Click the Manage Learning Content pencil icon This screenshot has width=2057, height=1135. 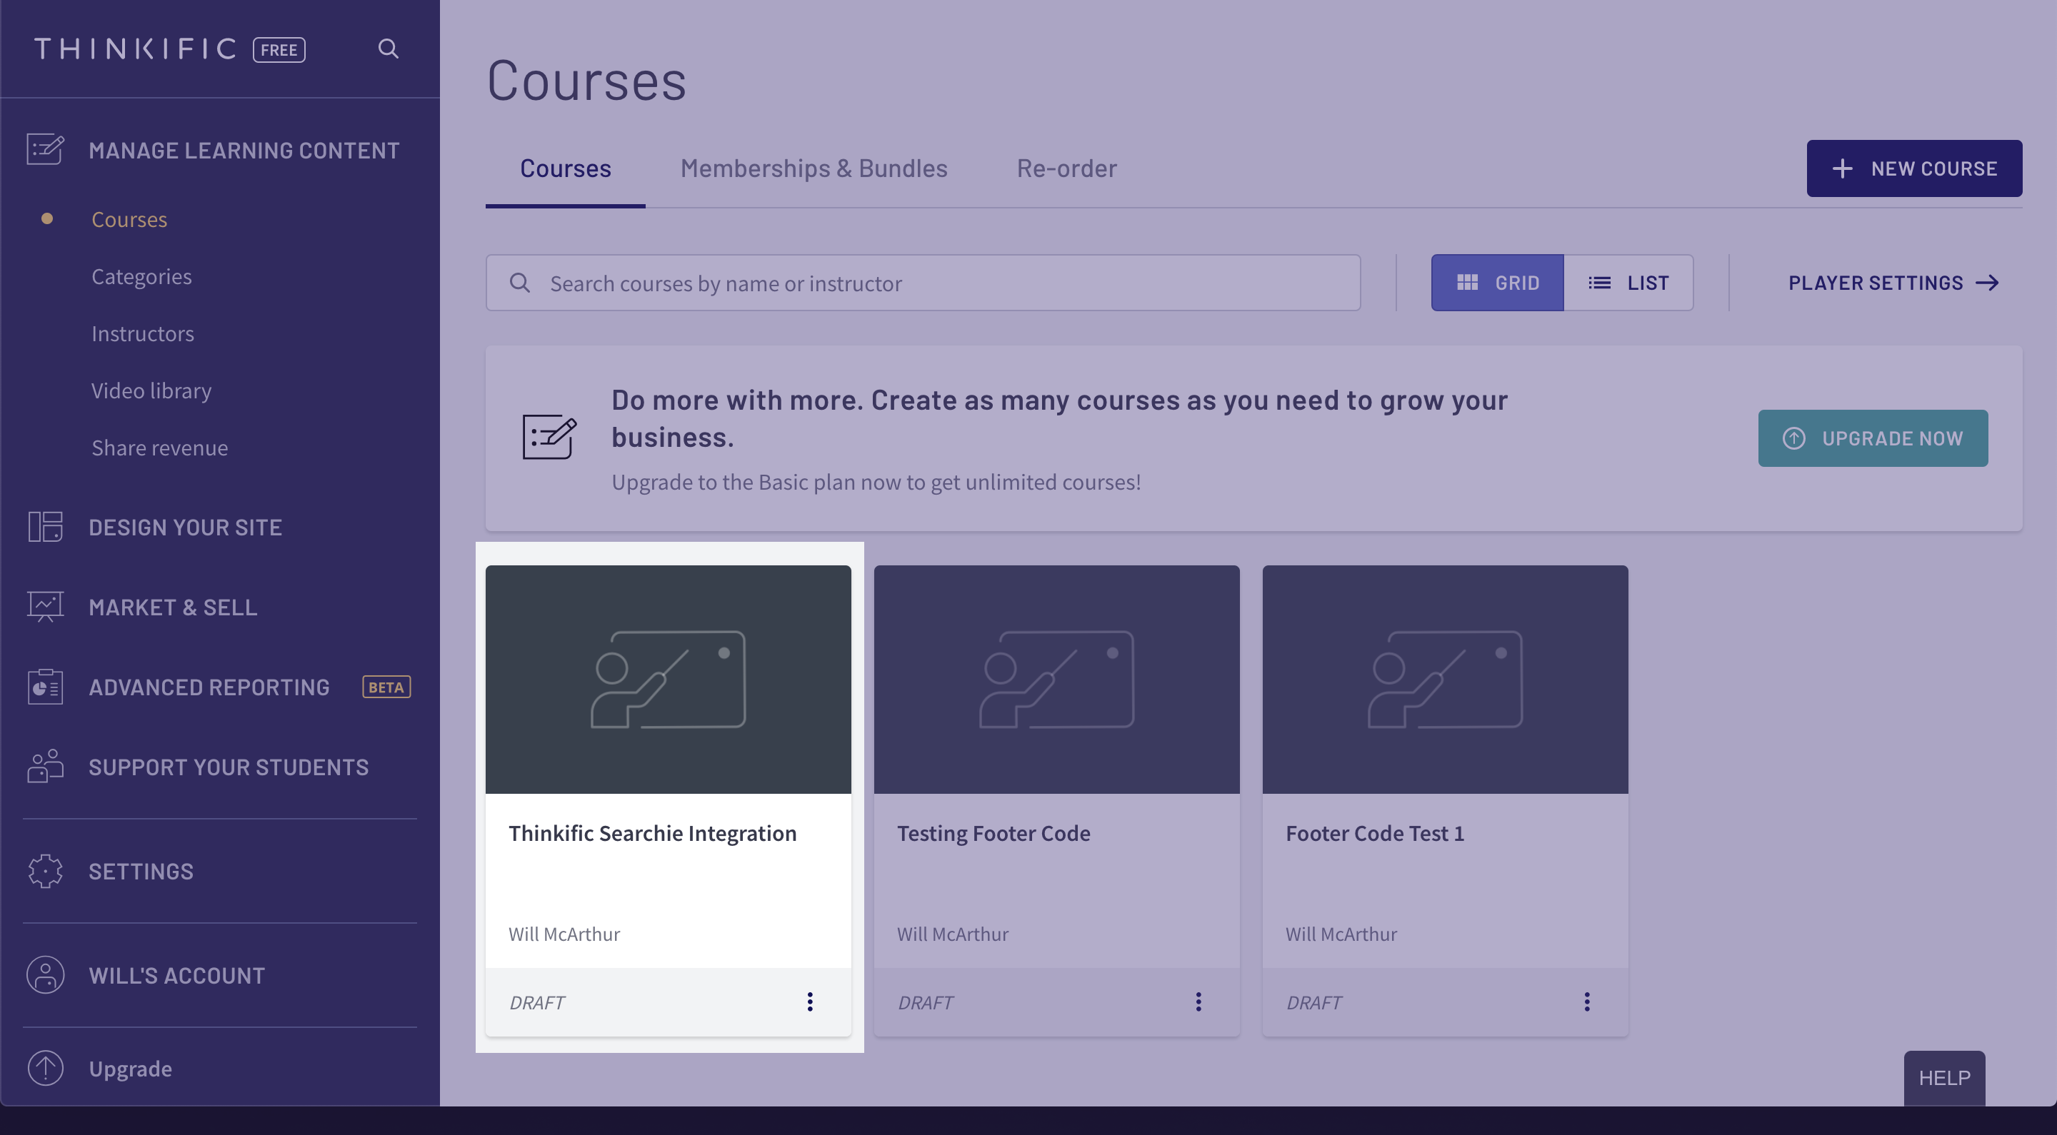(x=45, y=149)
